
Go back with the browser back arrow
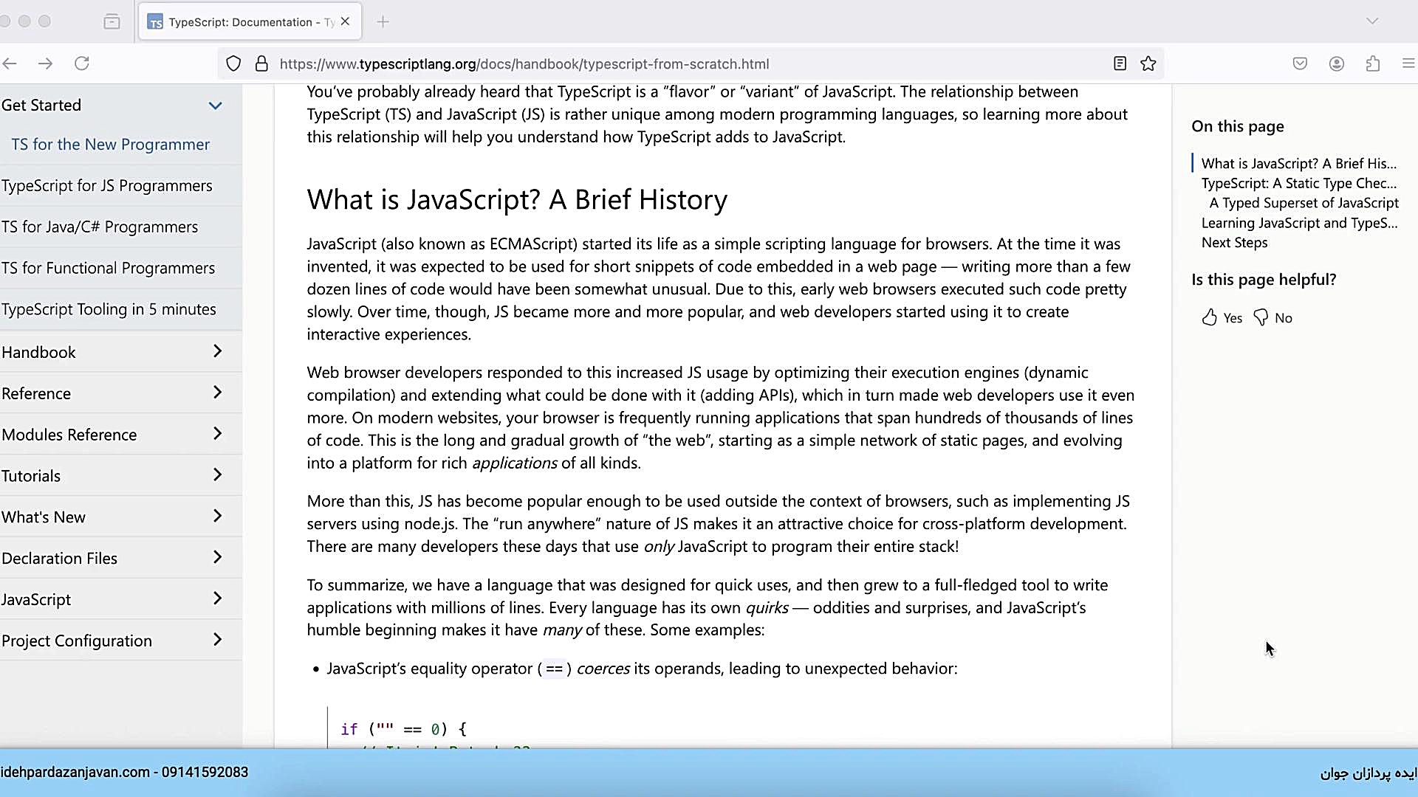click(10, 63)
